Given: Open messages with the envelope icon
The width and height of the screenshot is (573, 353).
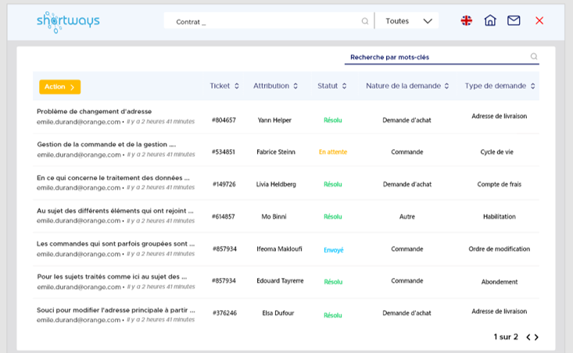Looking at the screenshot, I should 514,20.
